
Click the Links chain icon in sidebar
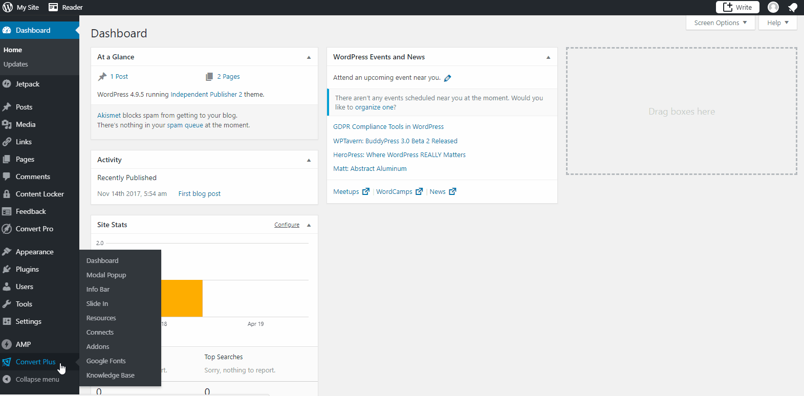(x=7, y=142)
